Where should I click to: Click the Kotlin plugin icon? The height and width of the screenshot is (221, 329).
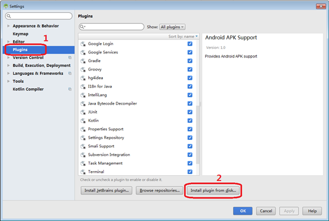click(x=83, y=120)
